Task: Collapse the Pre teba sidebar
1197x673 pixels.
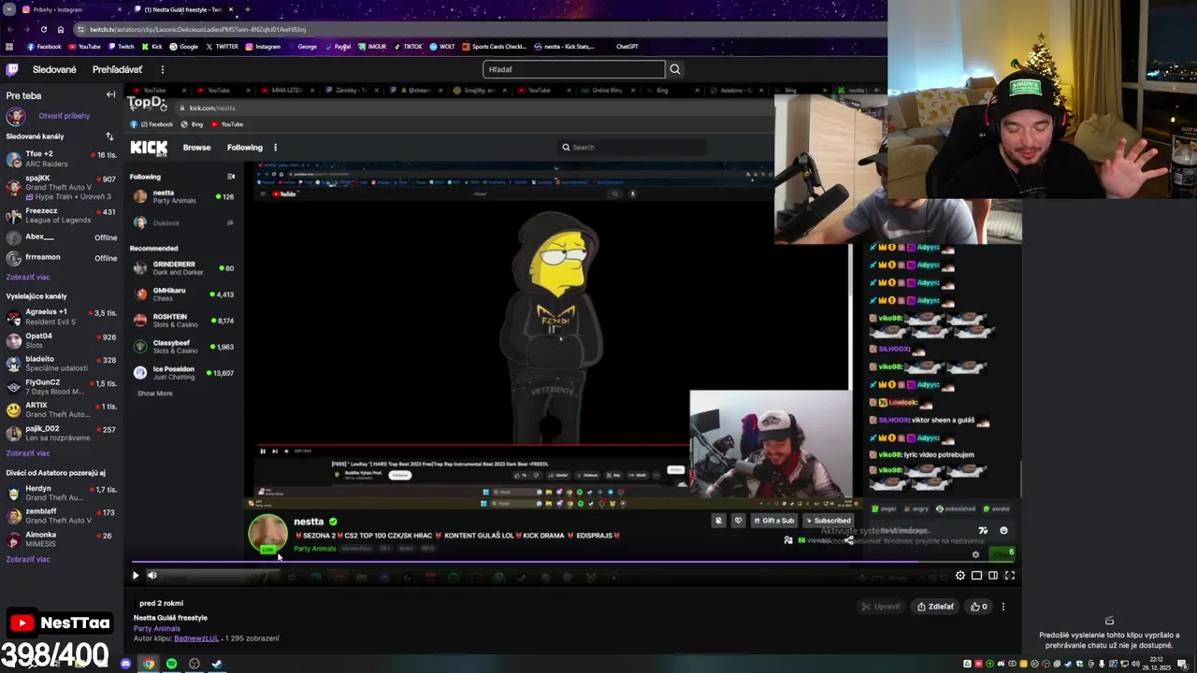Action: pyautogui.click(x=110, y=94)
